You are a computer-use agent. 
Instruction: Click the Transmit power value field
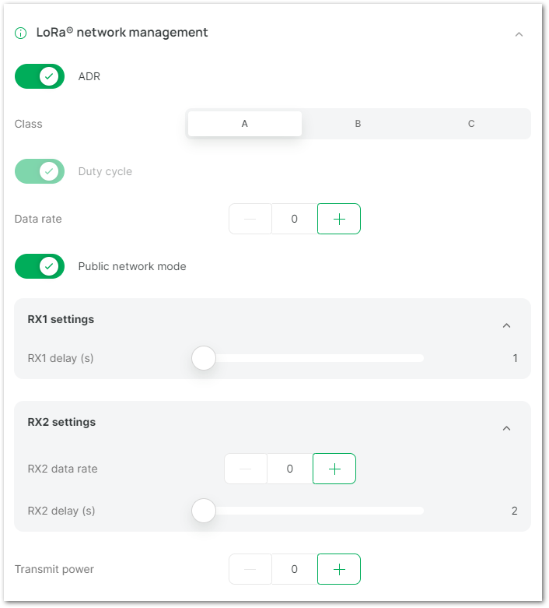(x=295, y=569)
